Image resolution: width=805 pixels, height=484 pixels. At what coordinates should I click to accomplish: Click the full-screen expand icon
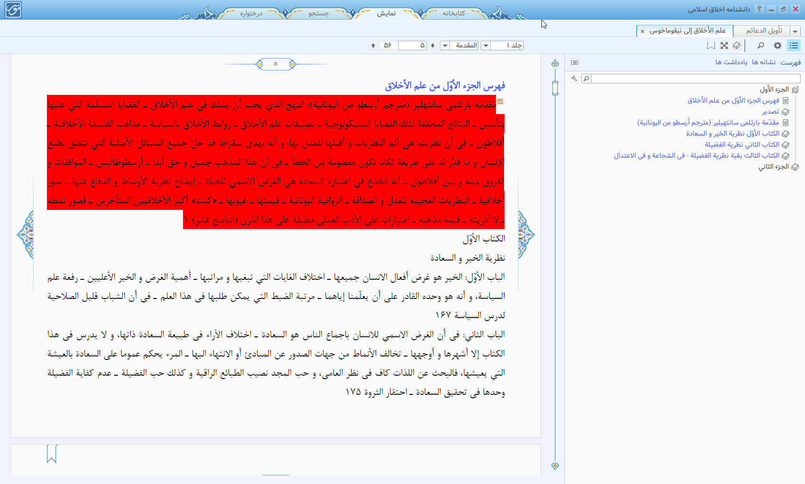pos(724,46)
